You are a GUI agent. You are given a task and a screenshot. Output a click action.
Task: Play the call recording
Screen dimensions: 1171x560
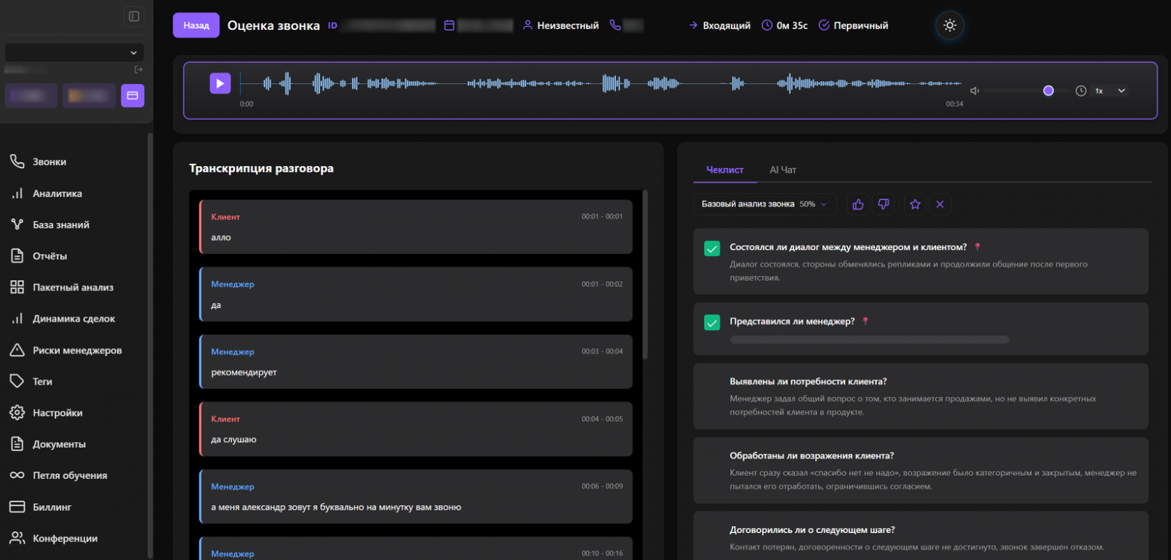[x=220, y=83]
